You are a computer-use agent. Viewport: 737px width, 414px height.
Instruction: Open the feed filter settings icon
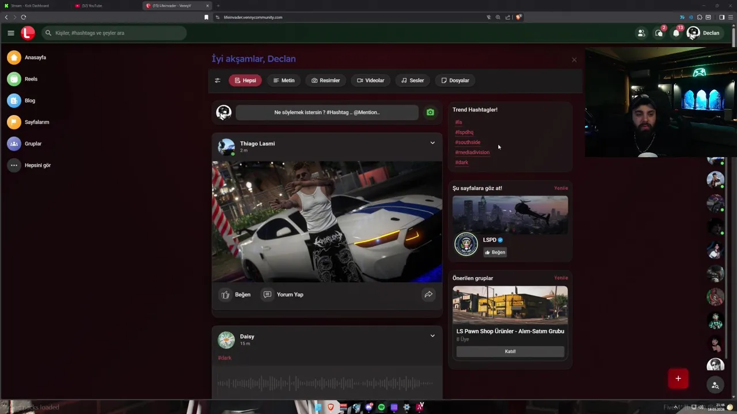(217, 80)
